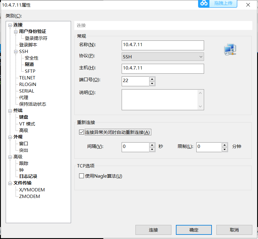The height and width of the screenshot is (239, 258).
Task: Click the 确定 button
Action: click(194, 230)
